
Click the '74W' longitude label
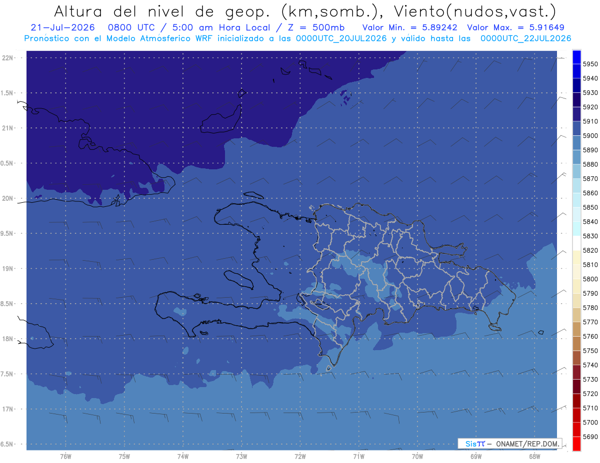182,456
